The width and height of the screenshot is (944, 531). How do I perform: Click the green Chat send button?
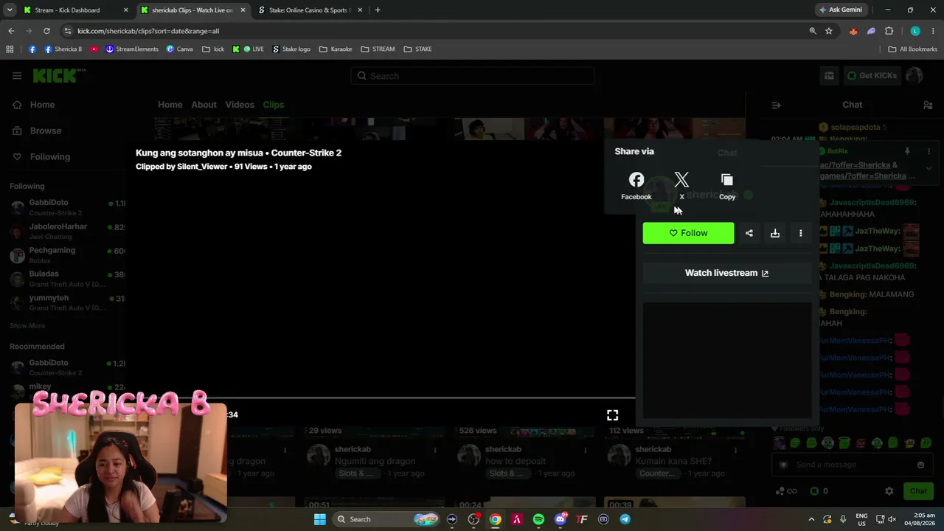pos(918,491)
